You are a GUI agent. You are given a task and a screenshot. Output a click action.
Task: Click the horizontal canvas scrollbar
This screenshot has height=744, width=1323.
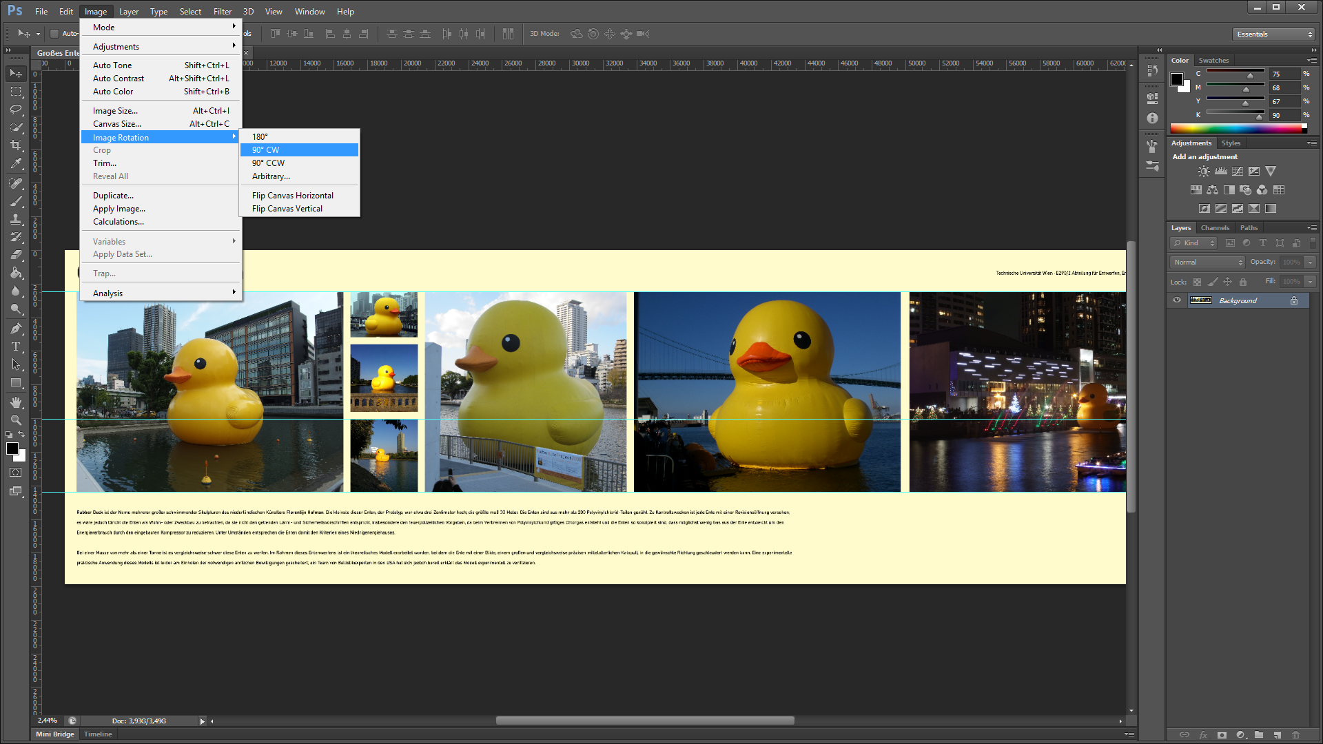[x=645, y=721]
